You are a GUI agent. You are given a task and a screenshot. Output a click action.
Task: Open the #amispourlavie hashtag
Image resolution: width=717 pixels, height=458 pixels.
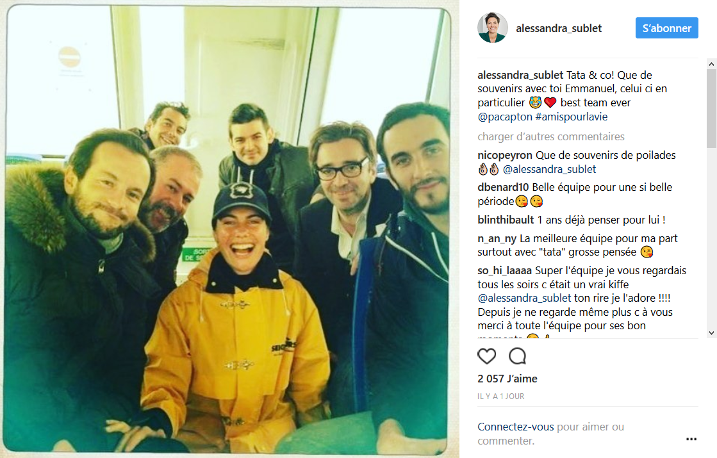tap(572, 117)
